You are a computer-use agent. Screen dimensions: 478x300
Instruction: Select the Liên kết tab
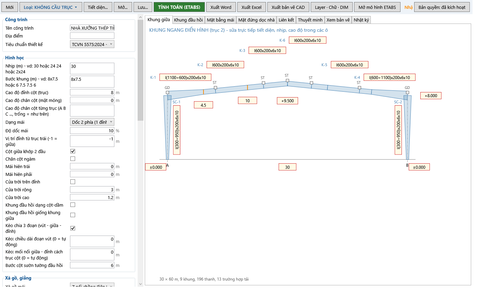286,20
